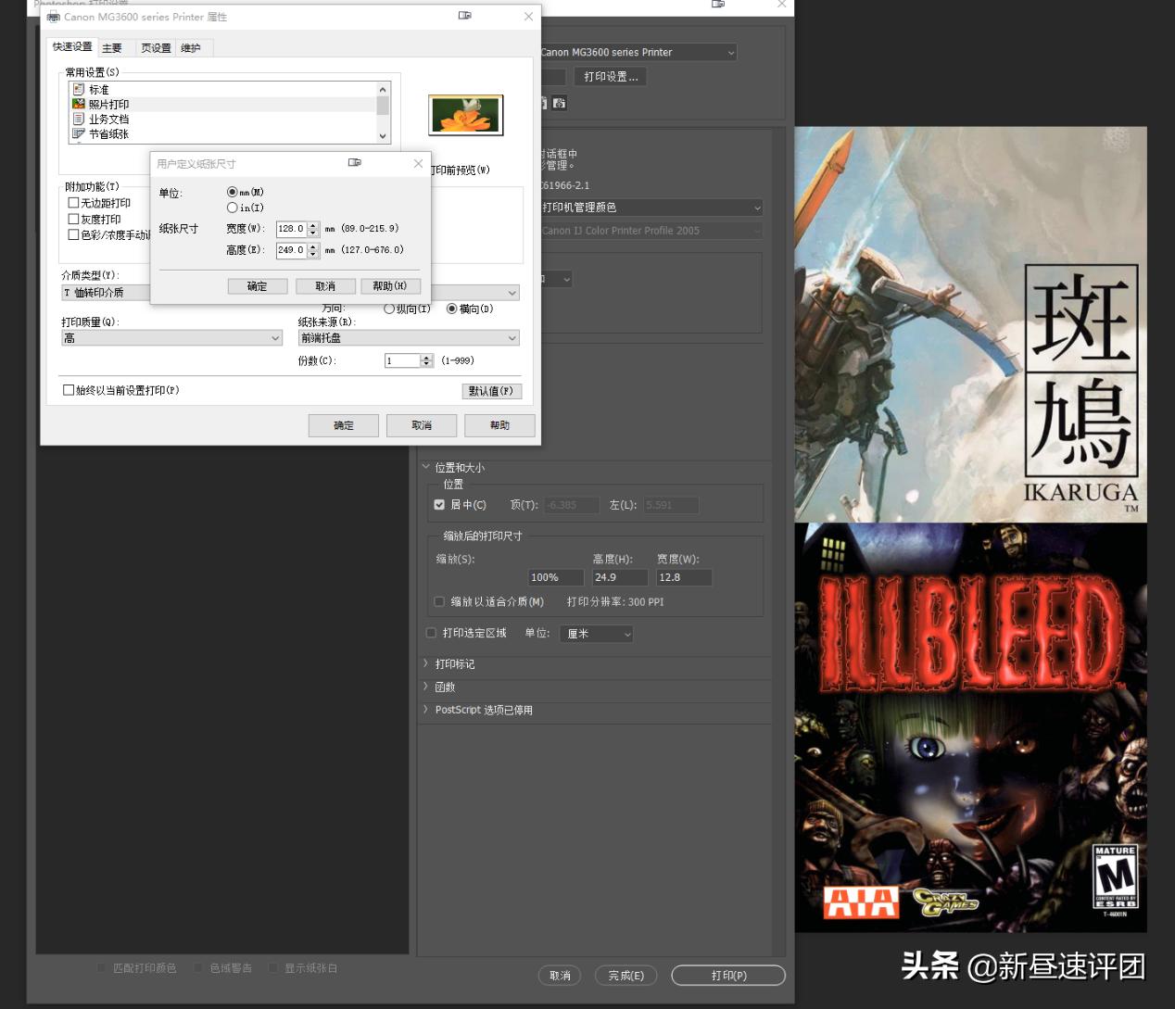Enable the 无边距打印 checkbox

(x=73, y=202)
